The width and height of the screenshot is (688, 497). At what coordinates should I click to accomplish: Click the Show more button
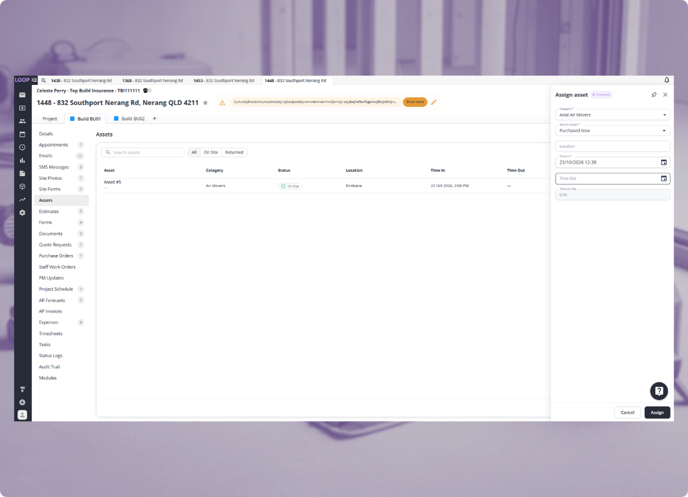click(414, 102)
